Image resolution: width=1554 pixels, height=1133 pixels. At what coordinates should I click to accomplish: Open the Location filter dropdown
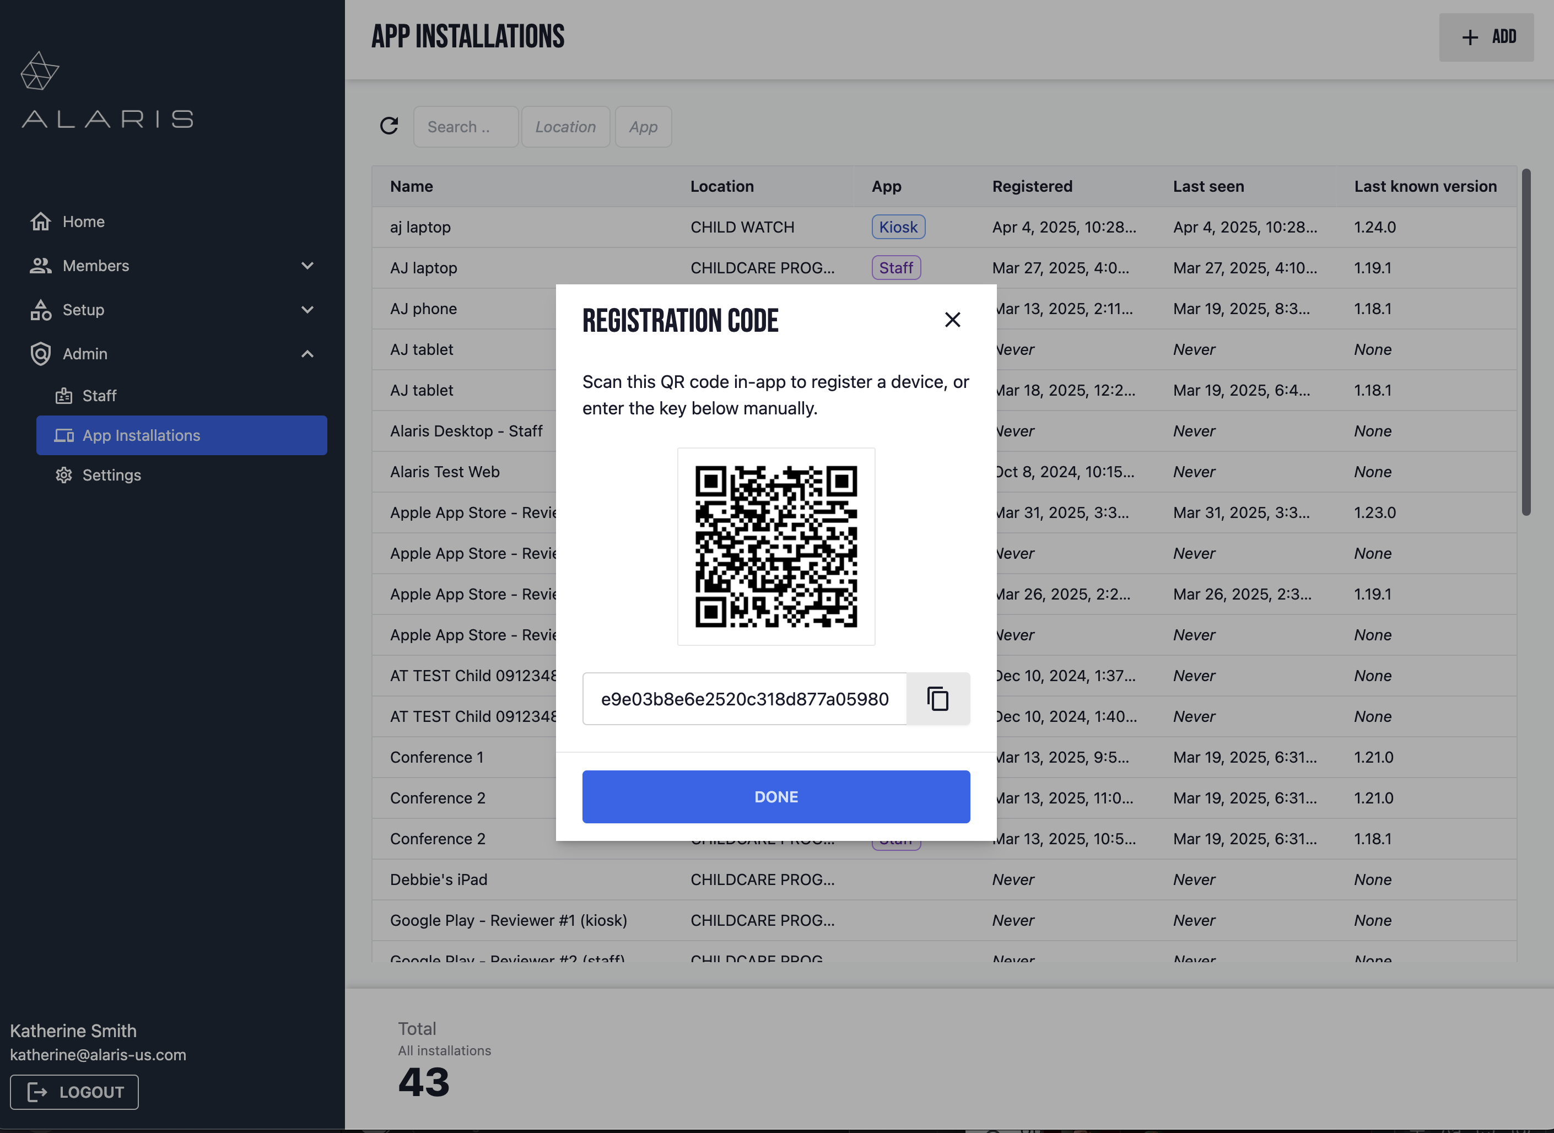coord(565,127)
